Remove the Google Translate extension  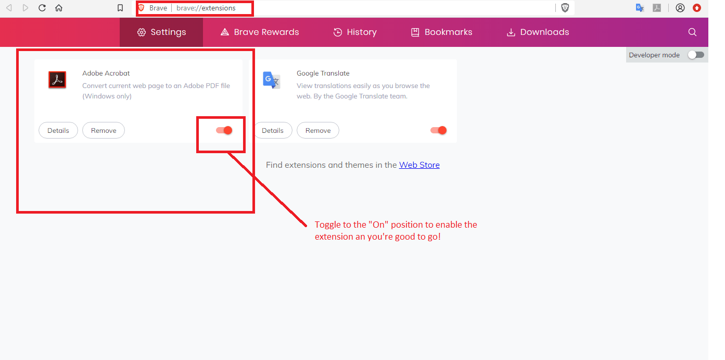317,130
